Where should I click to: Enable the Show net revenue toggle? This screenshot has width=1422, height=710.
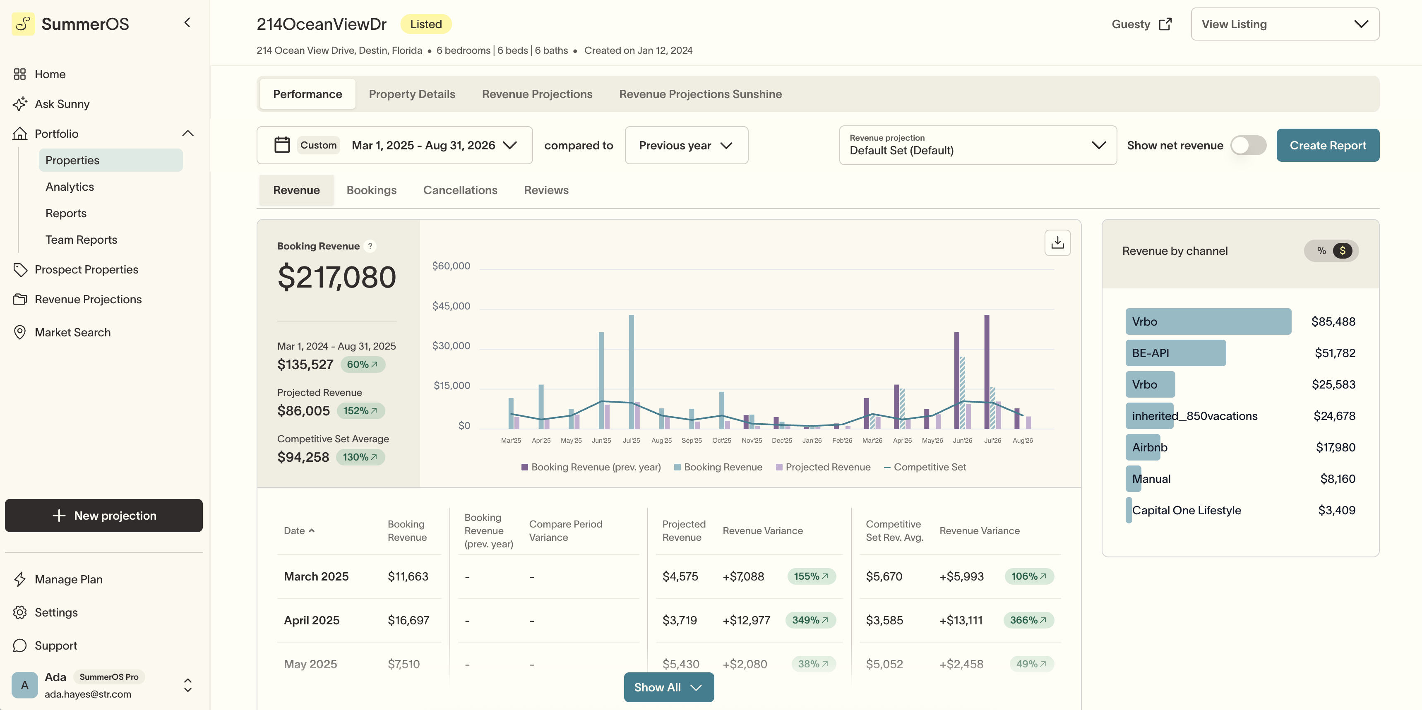1249,145
